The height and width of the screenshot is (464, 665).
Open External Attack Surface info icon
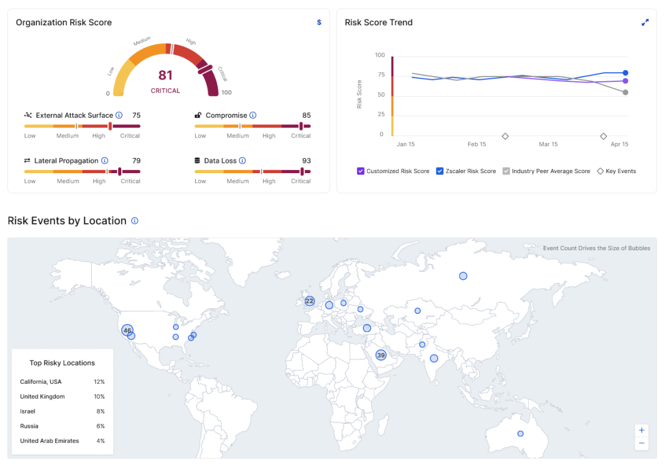(119, 115)
